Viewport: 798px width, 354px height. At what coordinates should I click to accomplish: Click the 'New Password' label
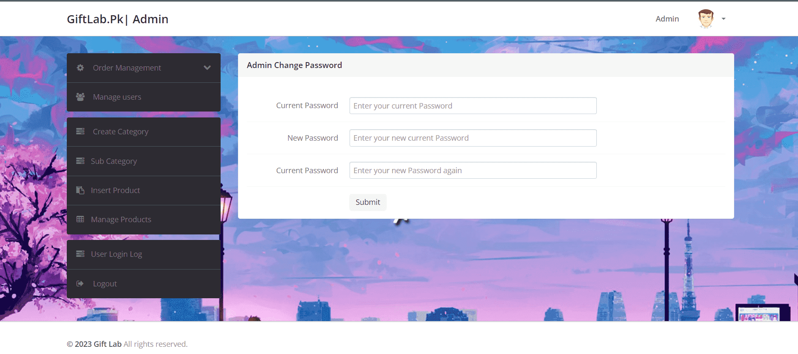point(312,138)
